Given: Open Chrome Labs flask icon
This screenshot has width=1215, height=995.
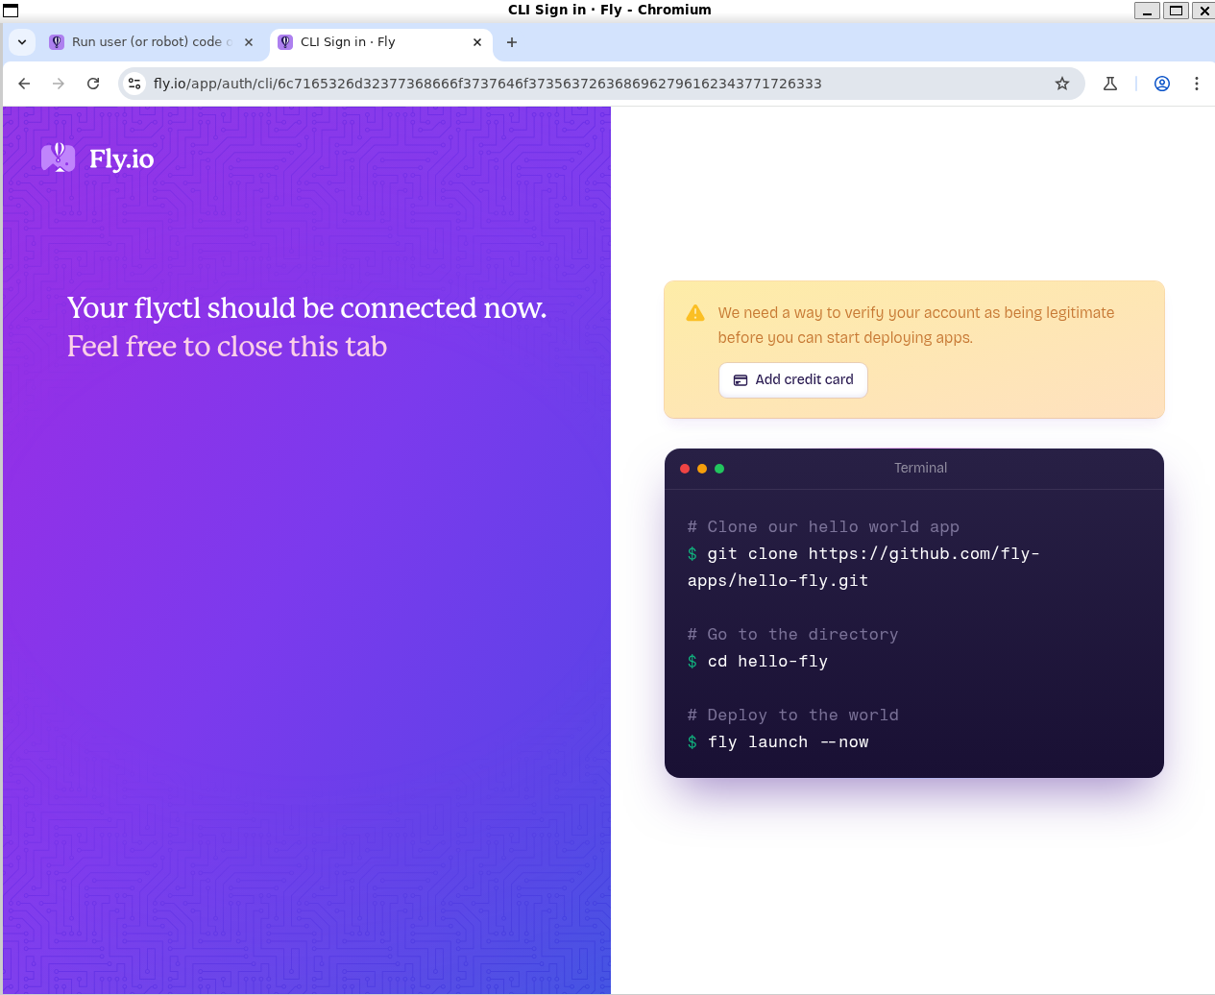Looking at the screenshot, I should click(1110, 84).
